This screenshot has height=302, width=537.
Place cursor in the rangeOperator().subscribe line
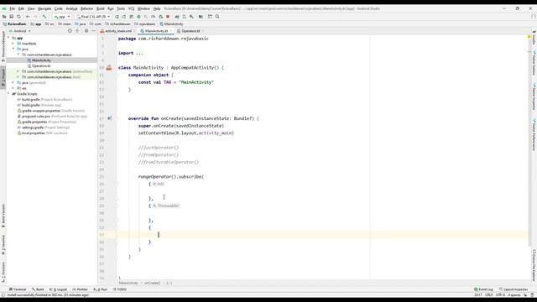pyautogui.click(x=171, y=177)
